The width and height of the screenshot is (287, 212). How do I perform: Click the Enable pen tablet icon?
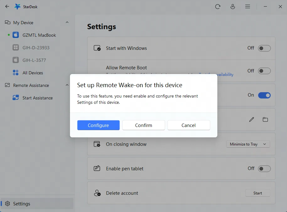pyautogui.click(x=97, y=168)
